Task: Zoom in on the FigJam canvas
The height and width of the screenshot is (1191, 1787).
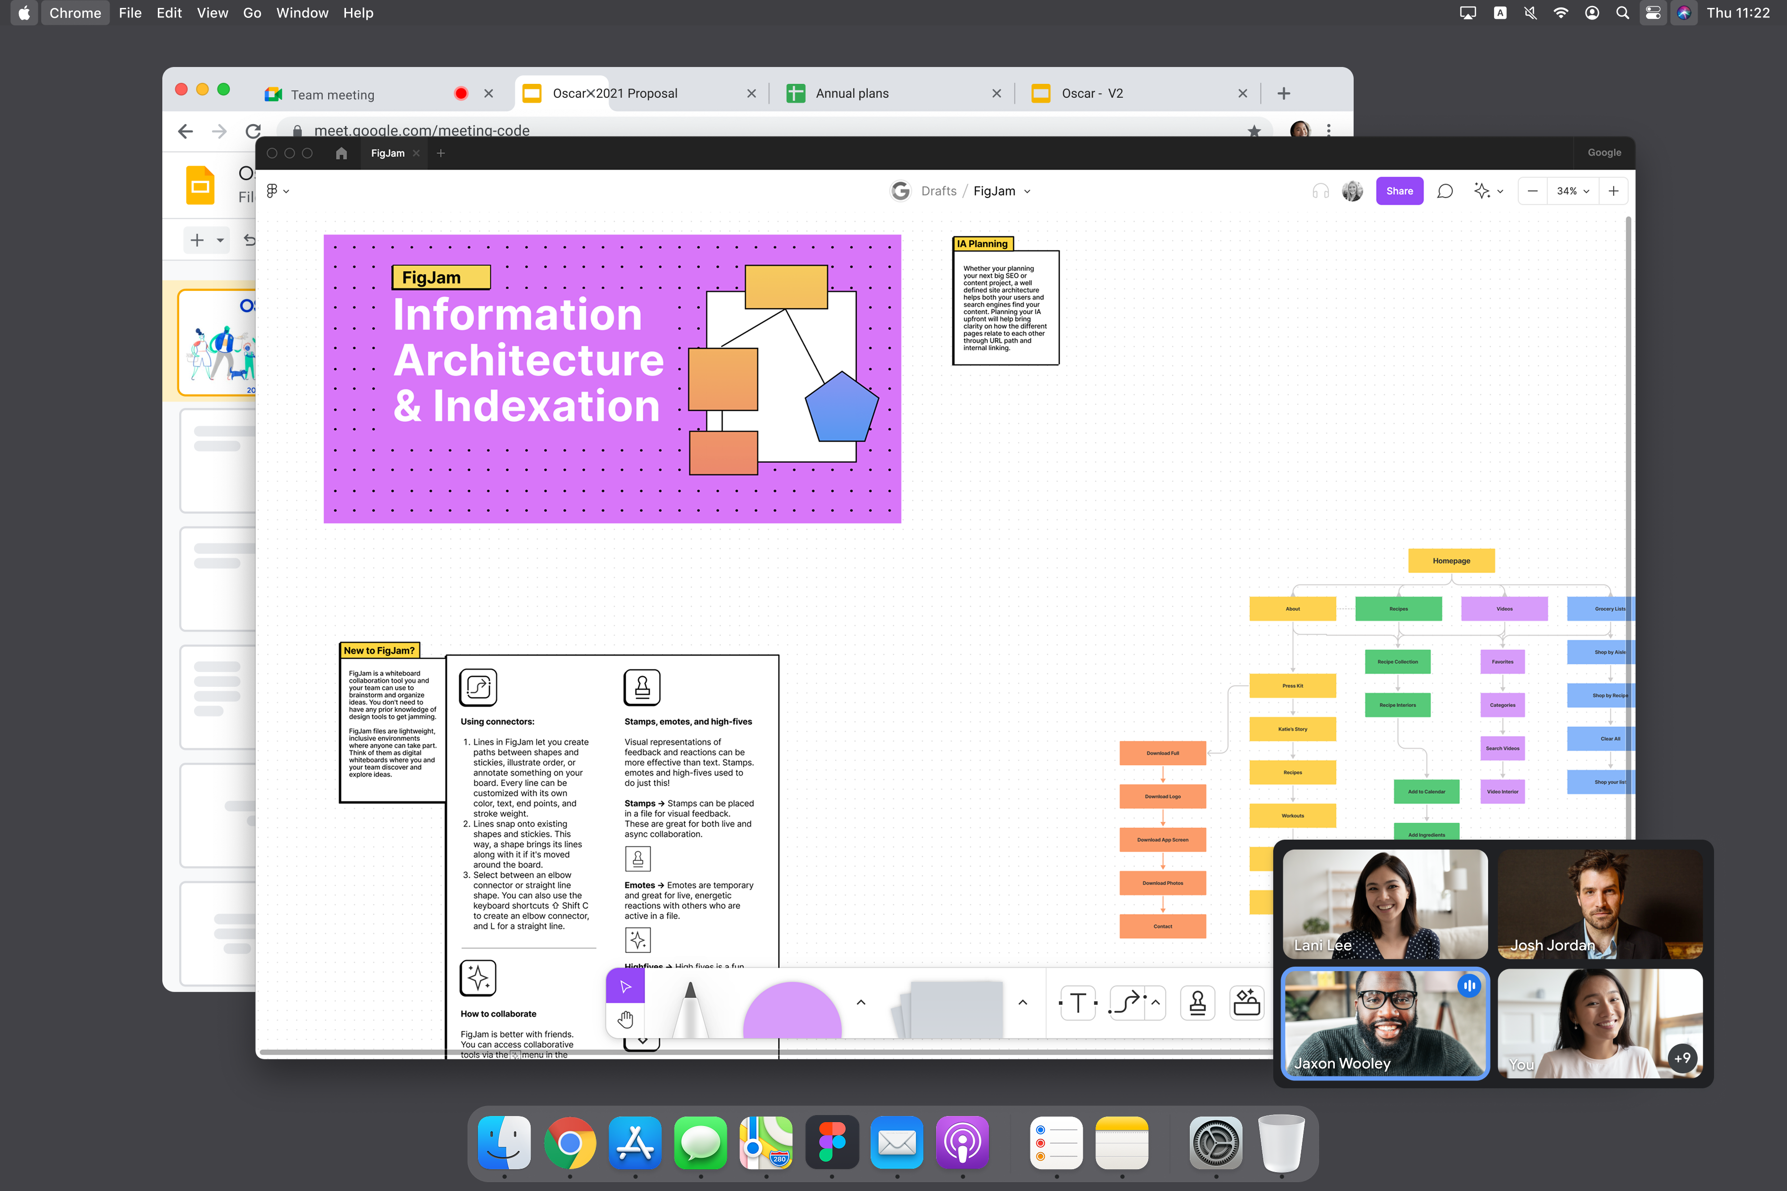Action: (x=1614, y=192)
